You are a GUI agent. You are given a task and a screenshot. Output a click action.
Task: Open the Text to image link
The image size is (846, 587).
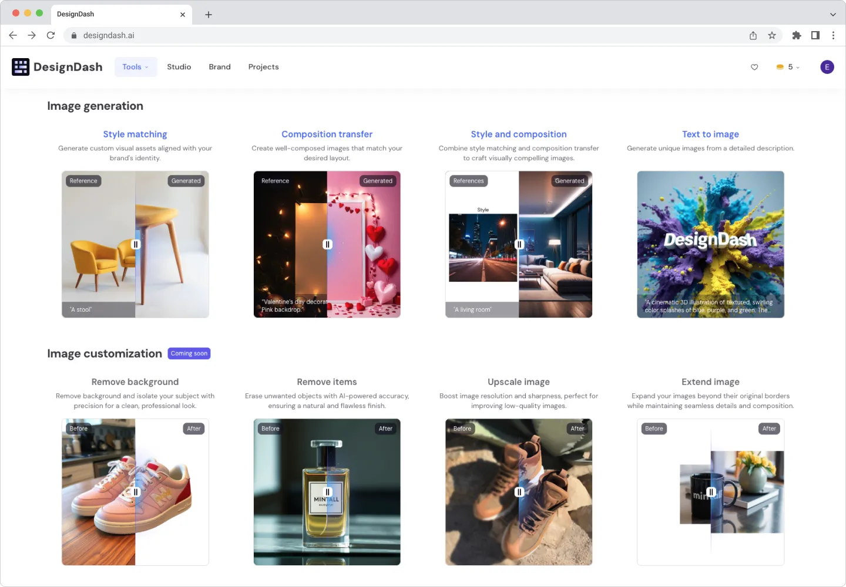710,134
